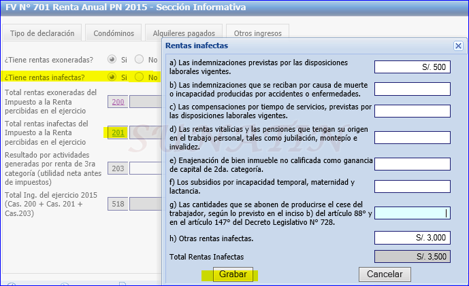Click field f) subsidios por incapacidad temporal

point(413,187)
